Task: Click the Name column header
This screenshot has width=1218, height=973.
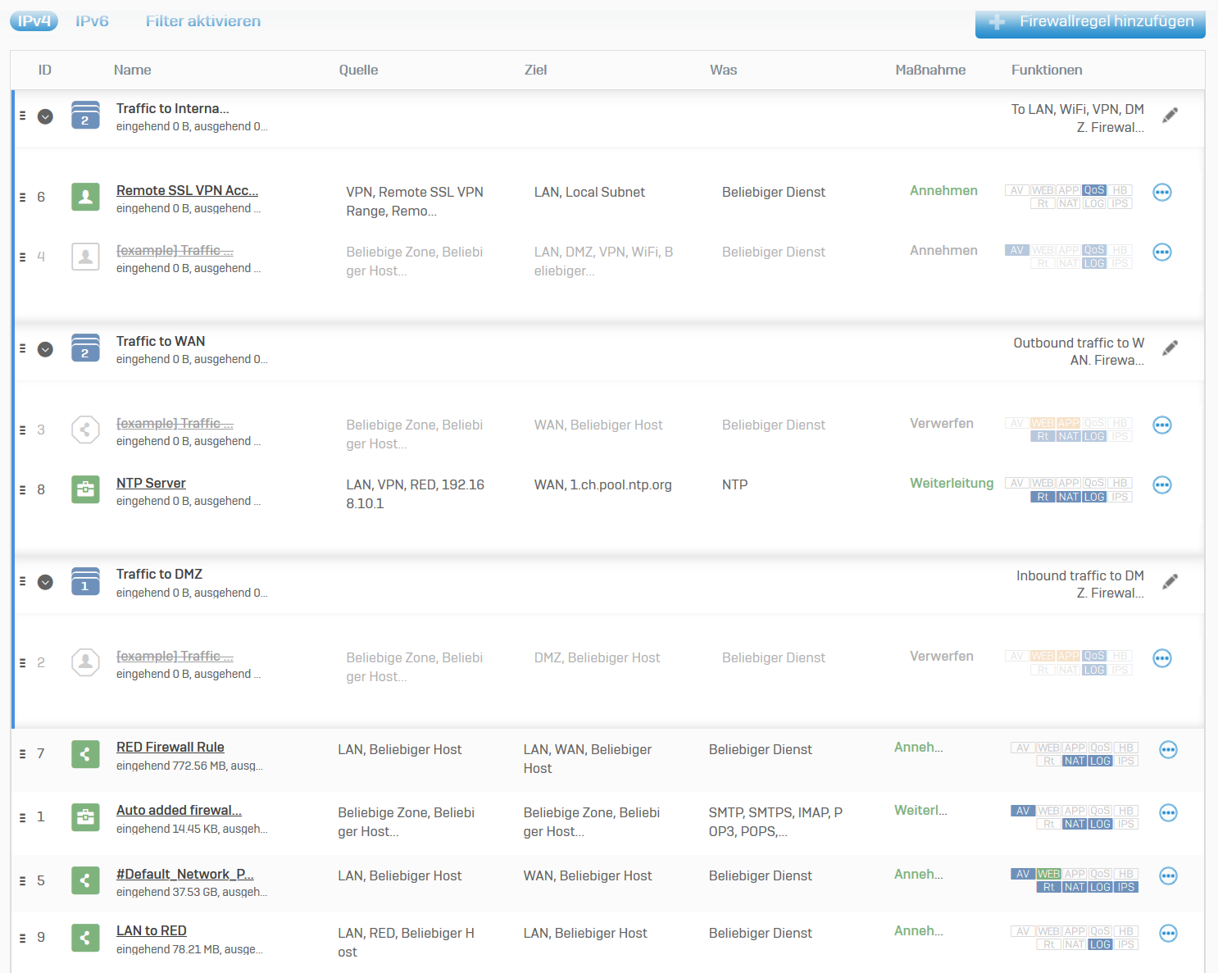Action: pos(132,70)
